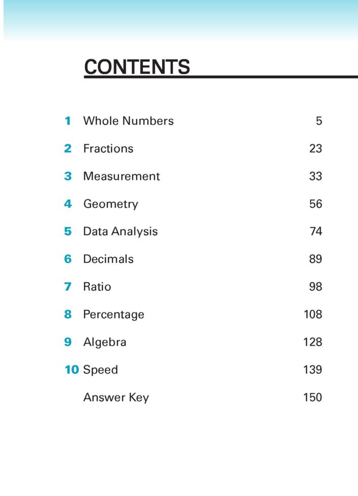358x496 pixels.
Task: Click the CONTENTS heading
Action: 137,67
